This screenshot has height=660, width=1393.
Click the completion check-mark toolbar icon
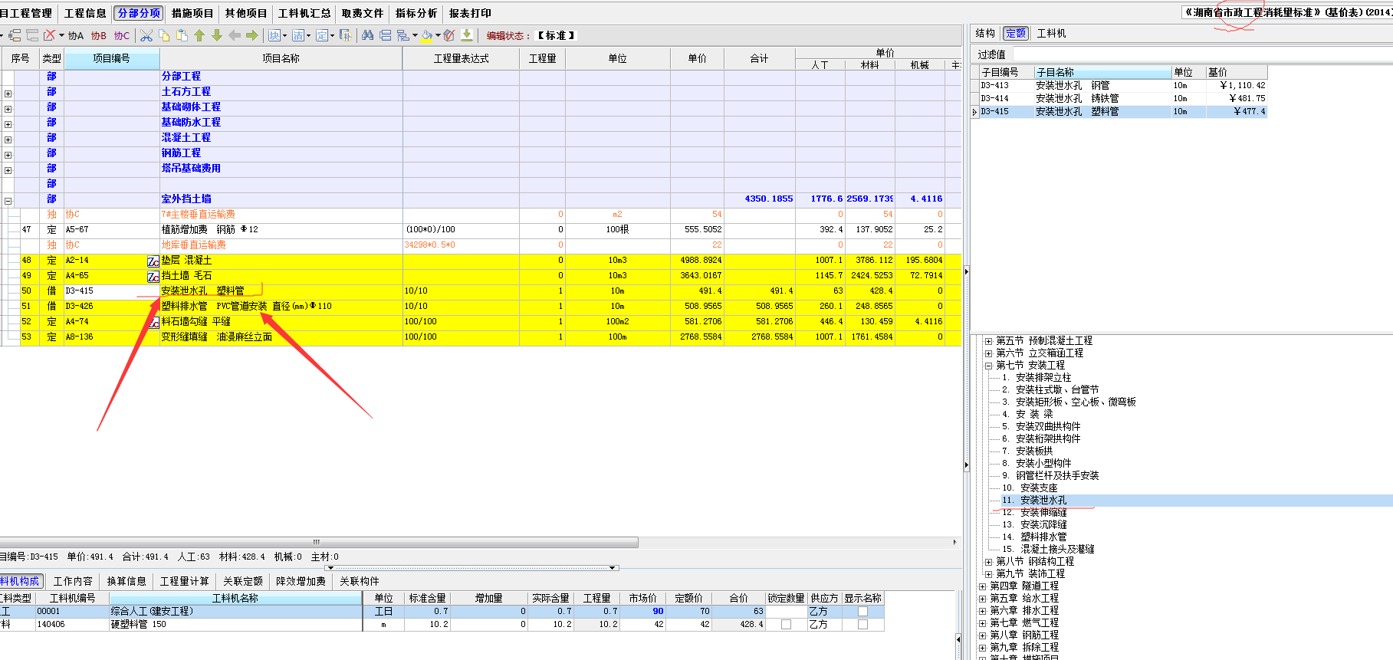pyautogui.click(x=449, y=35)
